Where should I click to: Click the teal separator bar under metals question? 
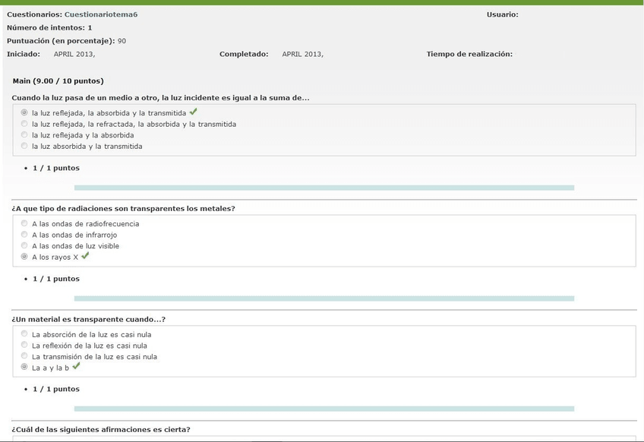click(x=324, y=298)
